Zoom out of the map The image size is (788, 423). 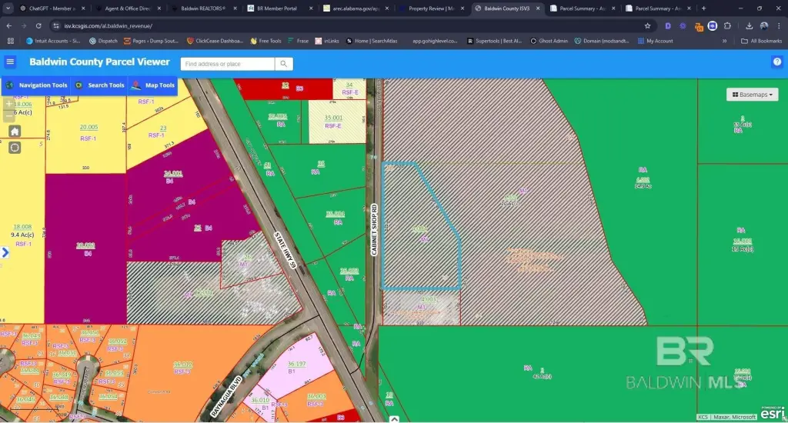9,115
